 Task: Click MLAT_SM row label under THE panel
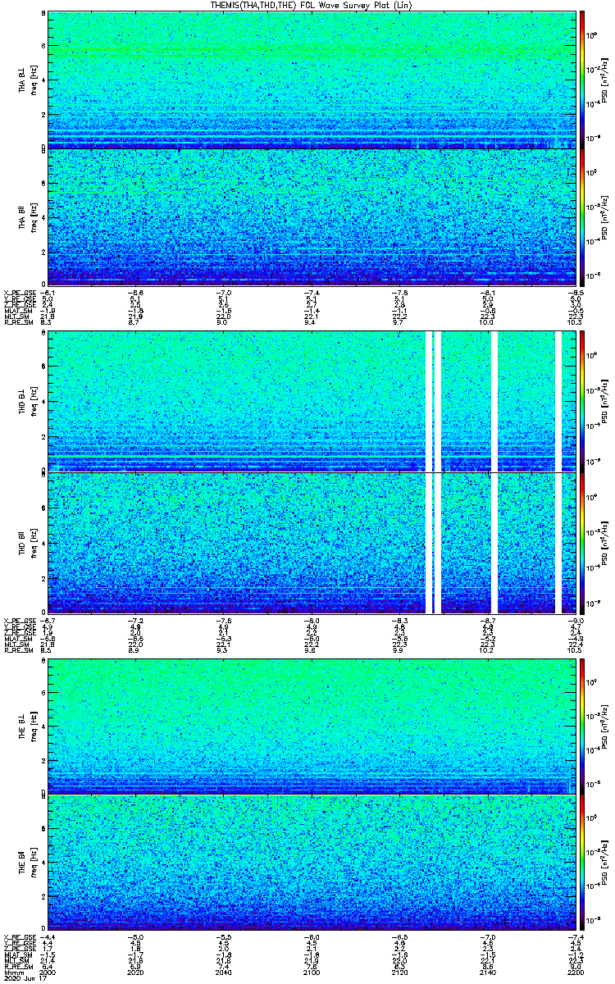pyautogui.click(x=17, y=954)
